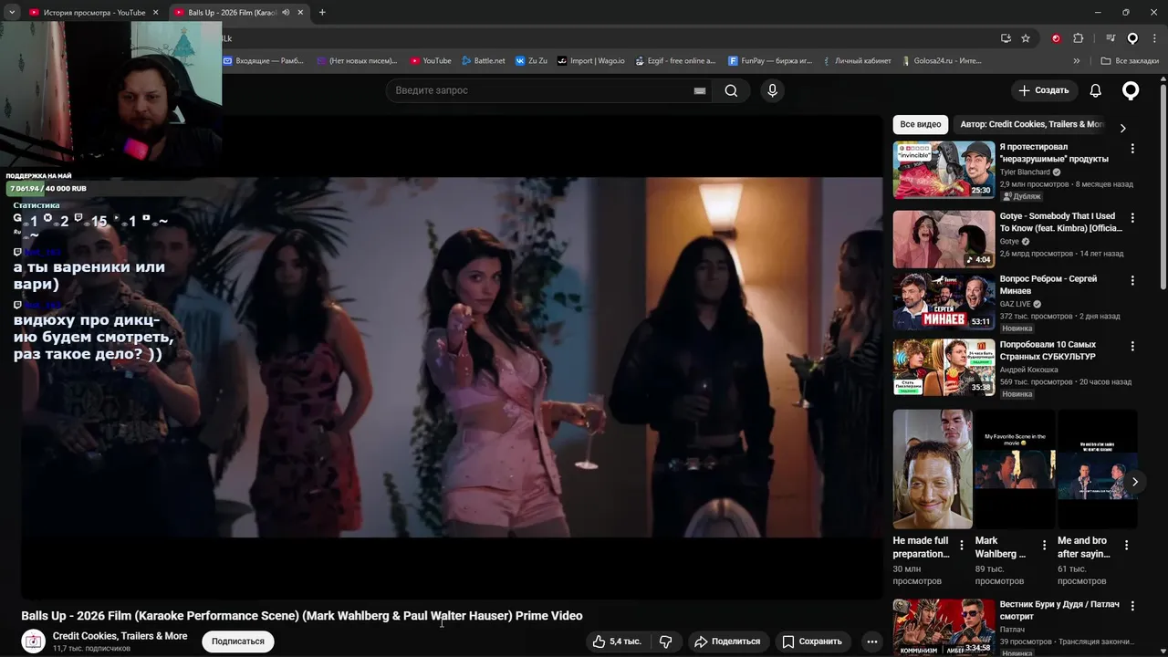Click Credit Cookies channel avatar
Image resolution: width=1168 pixels, height=657 pixels.
(x=34, y=641)
